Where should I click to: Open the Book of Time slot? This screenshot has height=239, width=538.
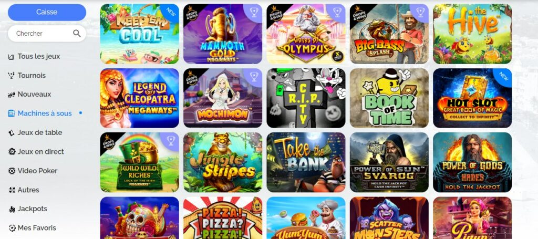[389, 98]
